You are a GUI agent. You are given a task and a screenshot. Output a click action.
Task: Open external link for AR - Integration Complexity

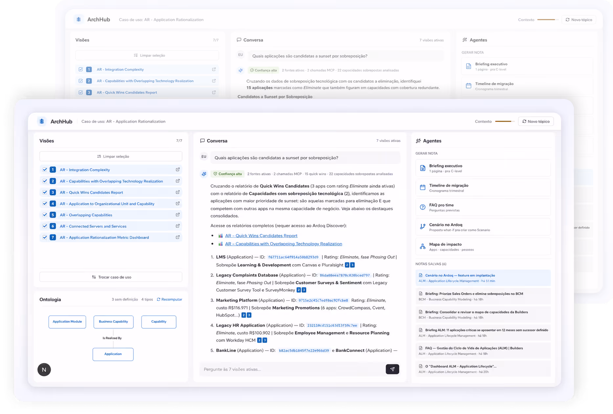tap(178, 169)
